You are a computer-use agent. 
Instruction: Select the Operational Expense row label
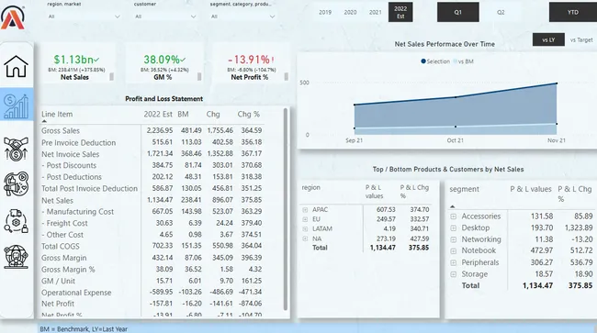coord(76,293)
